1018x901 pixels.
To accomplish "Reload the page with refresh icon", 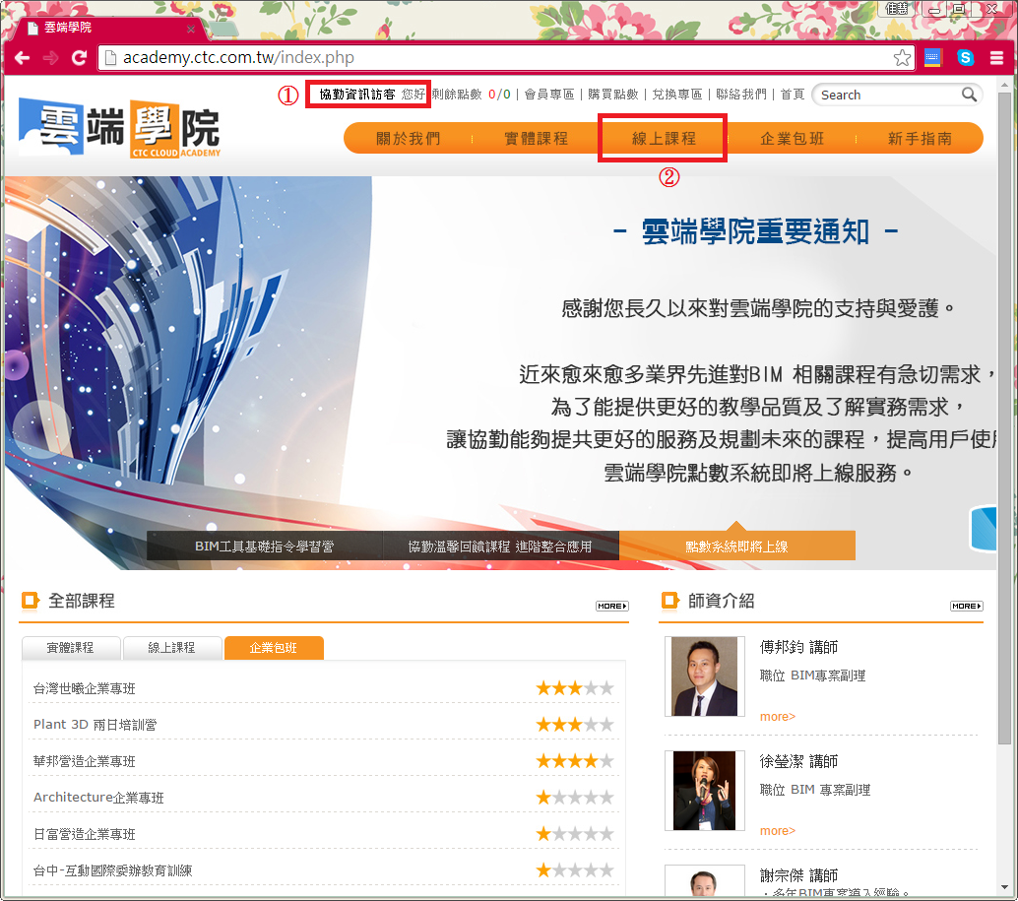I will [x=79, y=58].
